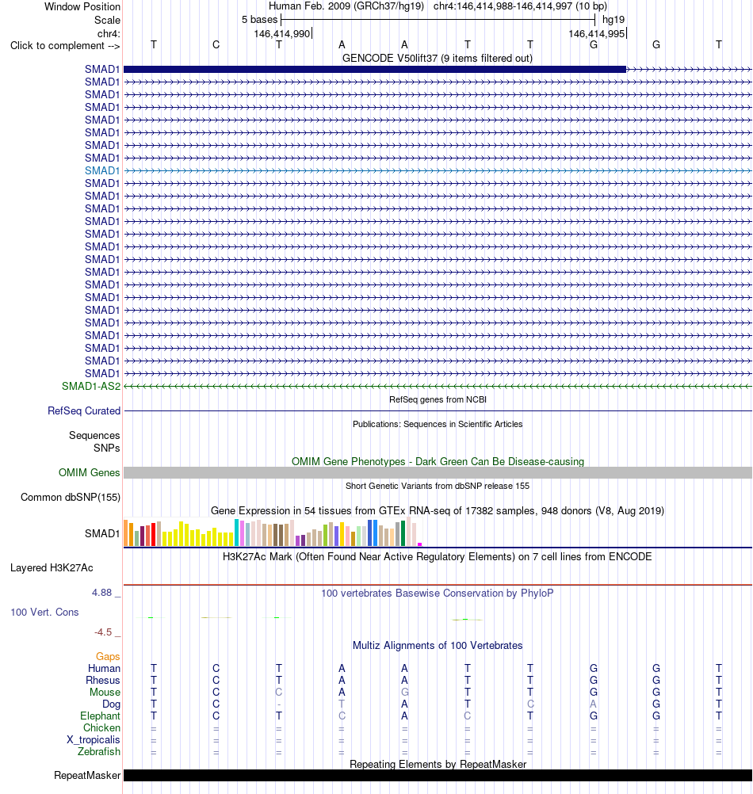This screenshot has height=794, width=753.
Task: Open the RepeatMasker track label
Action: click(87, 775)
